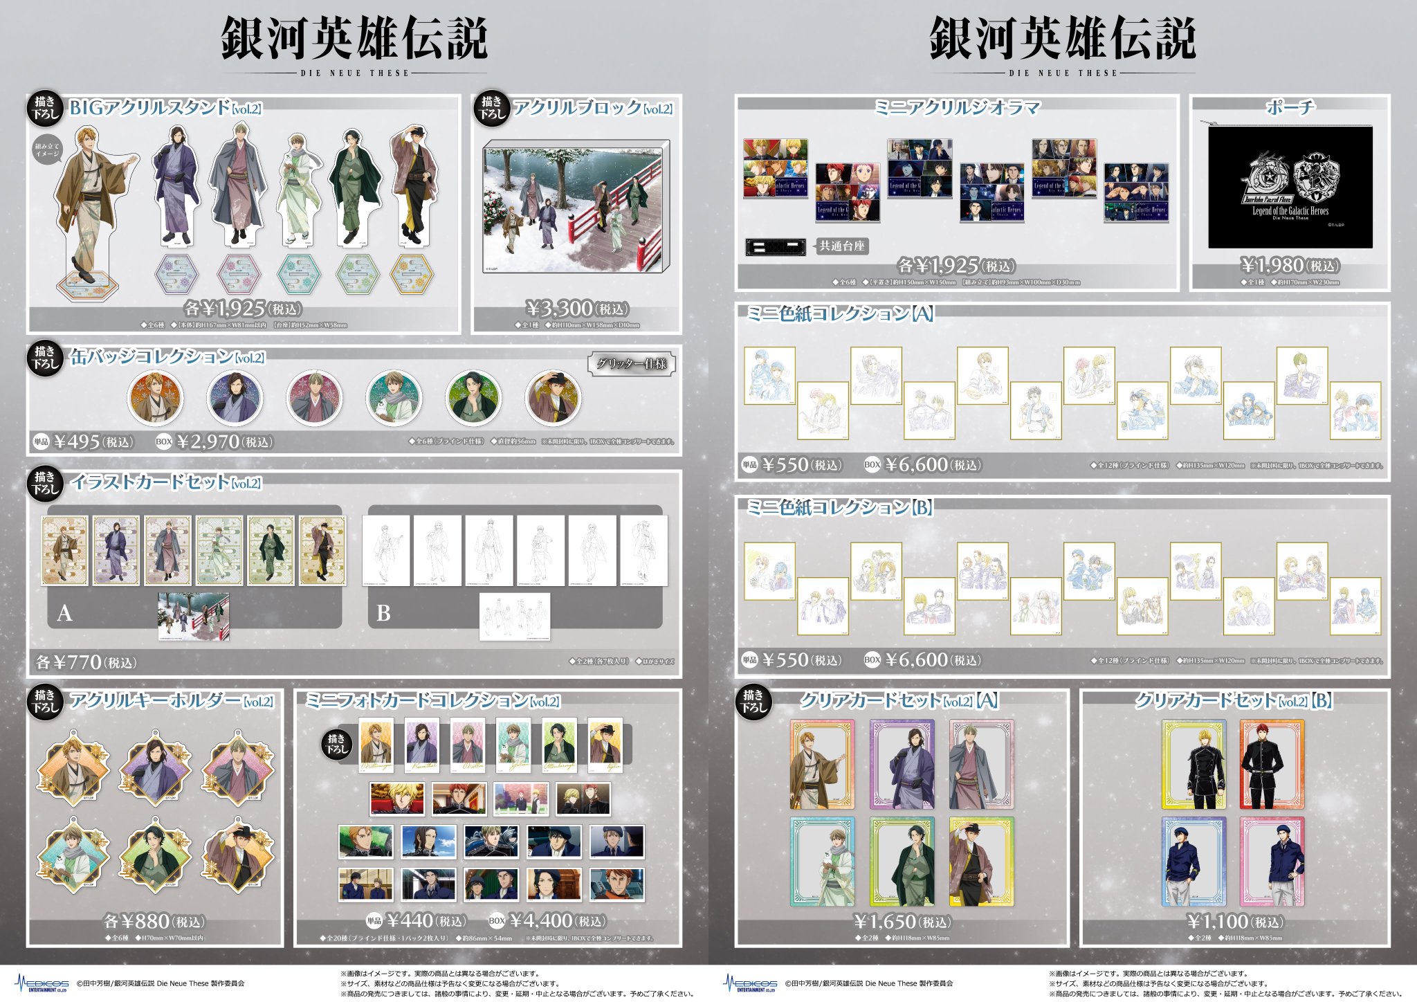This screenshot has width=1417, height=1002.
Task: Click the ¥495 single badge price
Action: 94,441
